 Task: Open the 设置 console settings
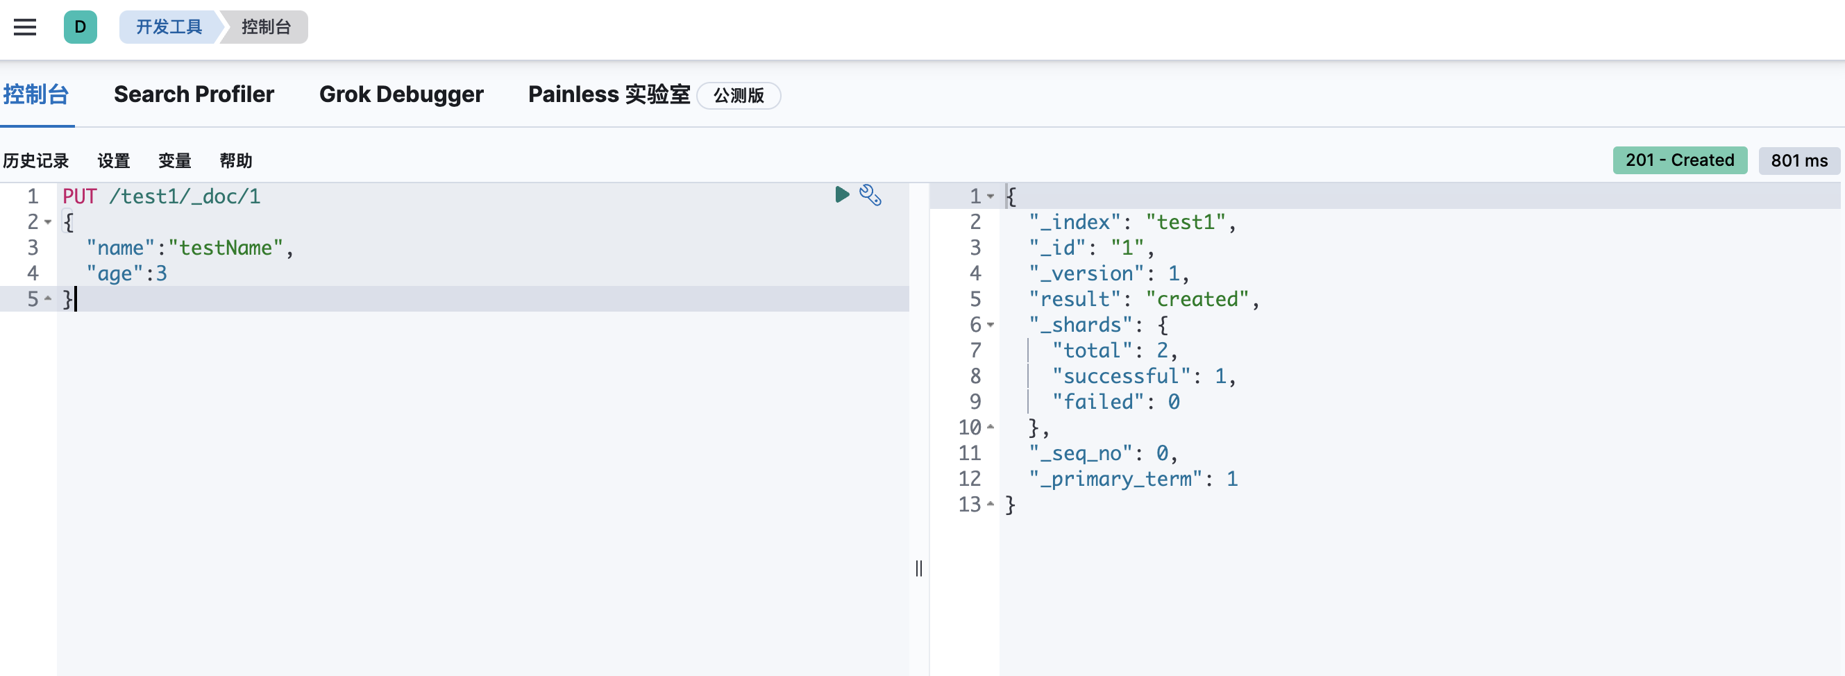click(114, 160)
